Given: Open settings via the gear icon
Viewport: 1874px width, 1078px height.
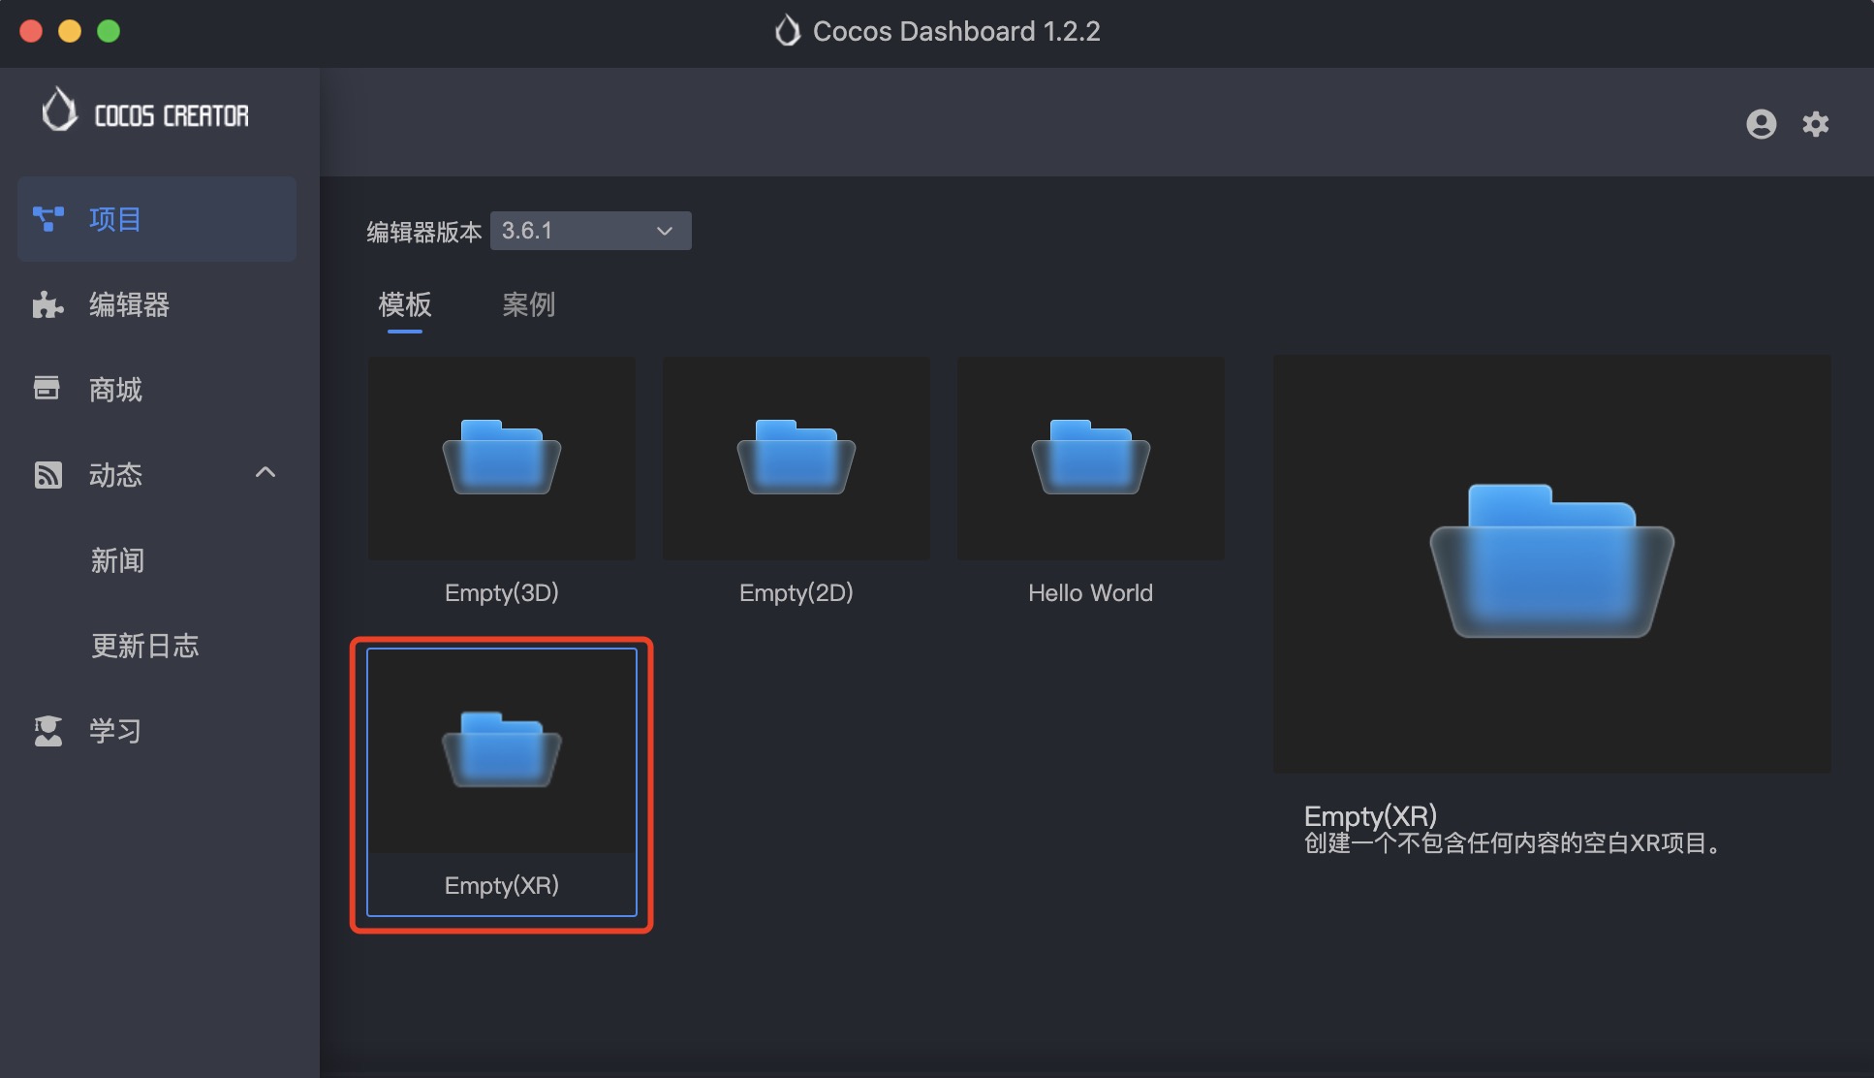Looking at the screenshot, I should 1815,124.
